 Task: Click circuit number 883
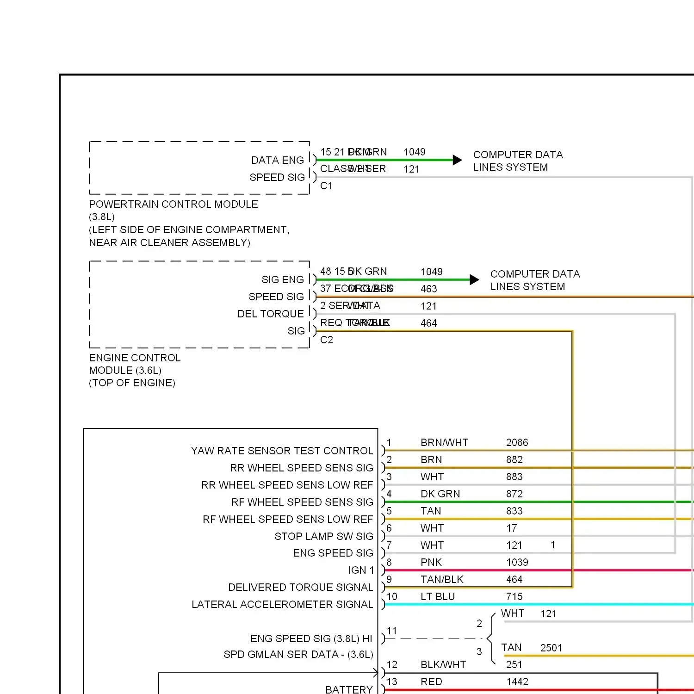[x=514, y=477]
